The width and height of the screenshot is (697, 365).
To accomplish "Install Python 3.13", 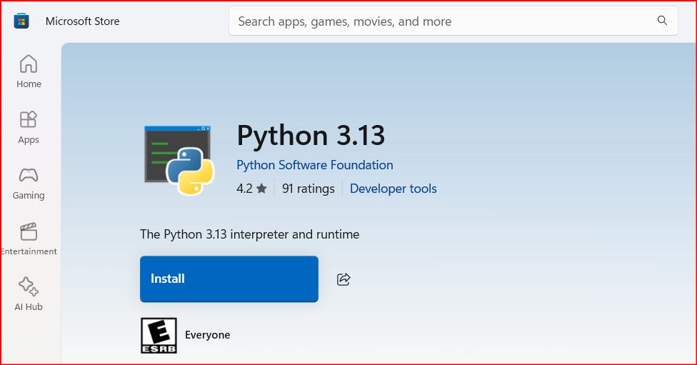I will pyautogui.click(x=229, y=279).
